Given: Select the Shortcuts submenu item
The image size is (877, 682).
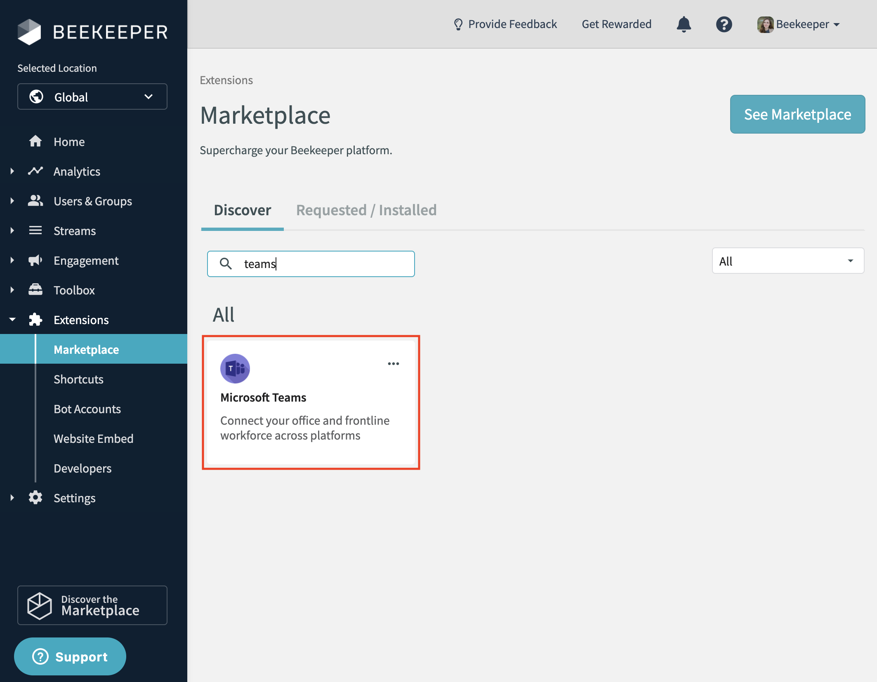Looking at the screenshot, I should click(78, 379).
